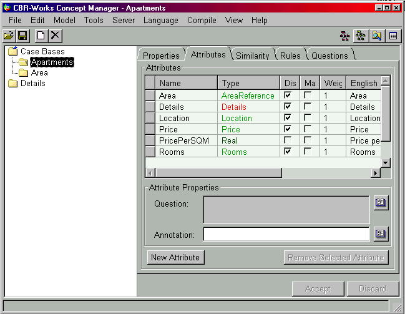Viewport: 405px width, 314px height.
Task: Click the Apartments folder icon in tree
Action: click(23, 62)
